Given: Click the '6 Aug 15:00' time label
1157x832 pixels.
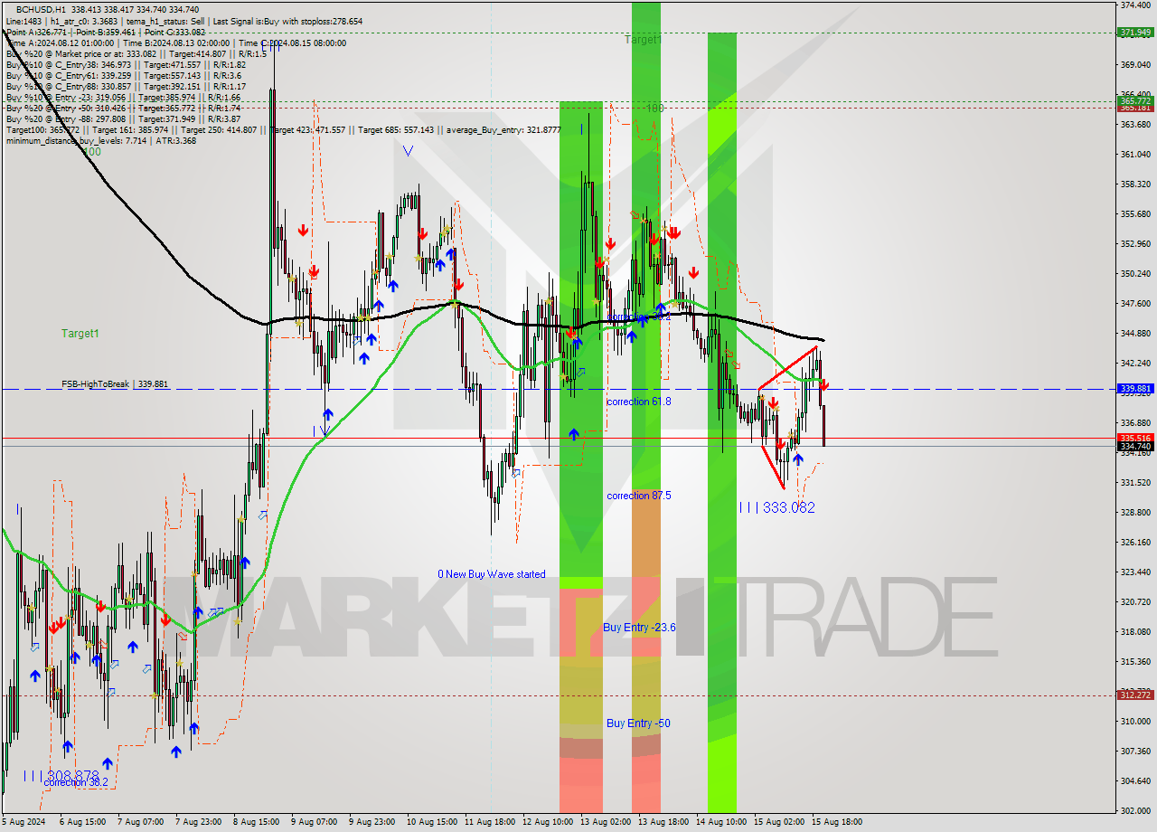Looking at the screenshot, I should tap(85, 822).
